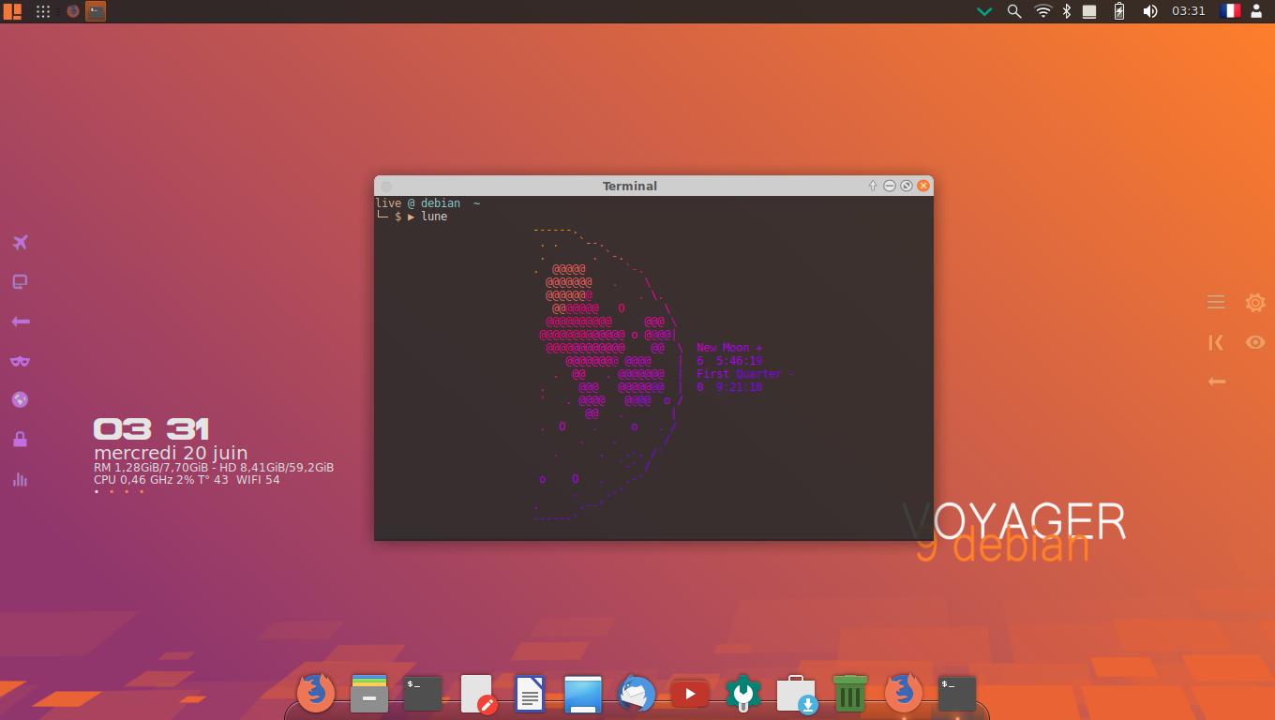Click the Terminal title bar text
Image resolution: width=1275 pixels, height=720 pixels.
pos(630,186)
